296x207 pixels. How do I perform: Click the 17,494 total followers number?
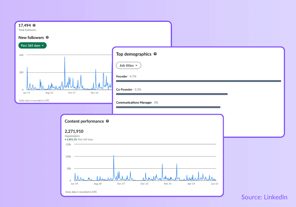25,25
